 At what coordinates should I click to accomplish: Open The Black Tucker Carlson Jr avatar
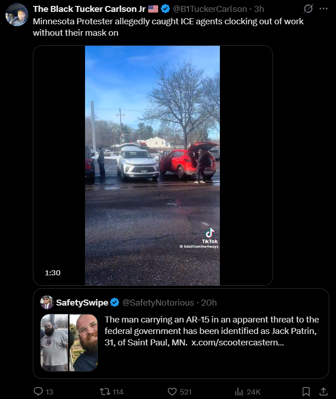pyautogui.click(x=17, y=15)
